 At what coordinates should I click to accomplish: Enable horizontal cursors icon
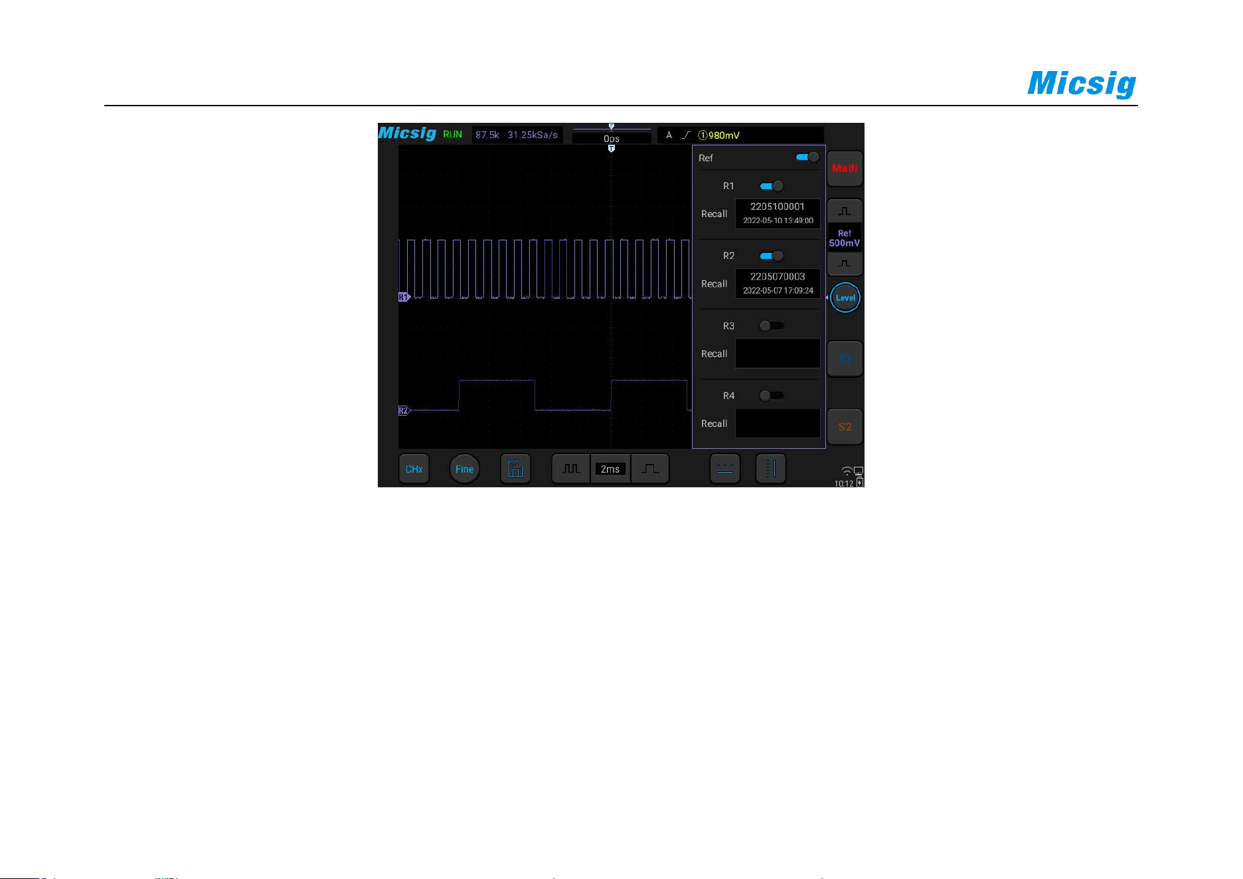tap(724, 469)
